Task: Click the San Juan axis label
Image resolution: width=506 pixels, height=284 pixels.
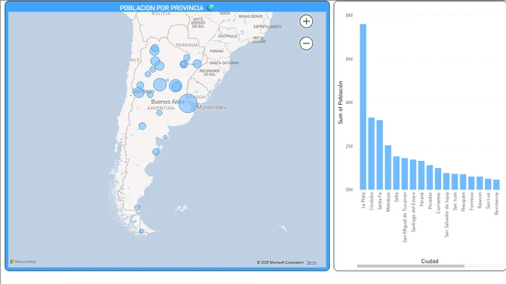Action: coord(455,201)
